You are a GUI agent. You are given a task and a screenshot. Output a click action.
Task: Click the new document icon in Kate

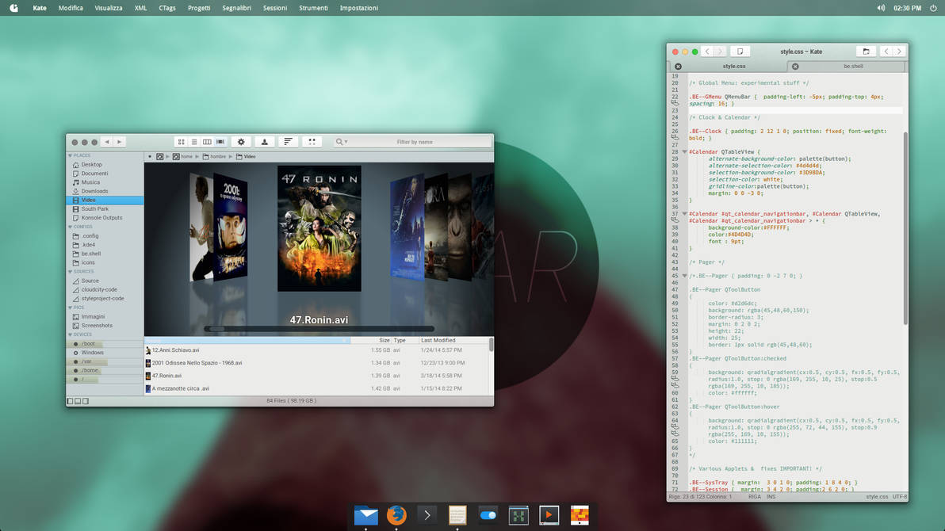coord(740,52)
